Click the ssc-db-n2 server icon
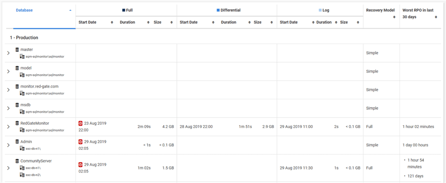Image resolution: width=446 pixels, height=183 pixels. pos(22,175)
